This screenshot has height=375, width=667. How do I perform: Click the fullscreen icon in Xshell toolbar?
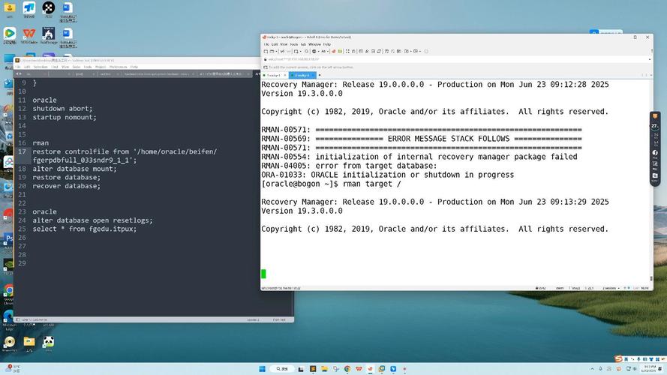[x=347, y=52]
